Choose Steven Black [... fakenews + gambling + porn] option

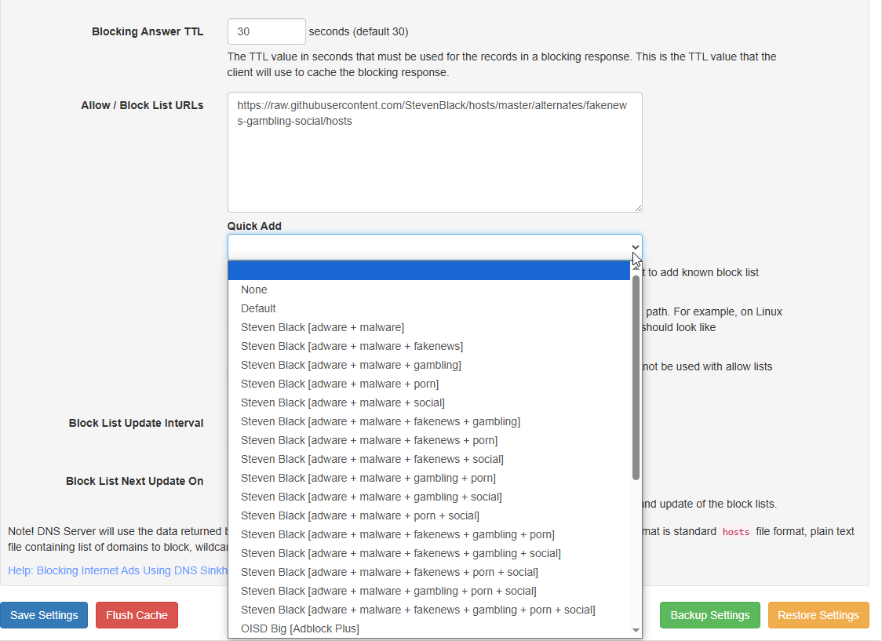tap(429, 535)
